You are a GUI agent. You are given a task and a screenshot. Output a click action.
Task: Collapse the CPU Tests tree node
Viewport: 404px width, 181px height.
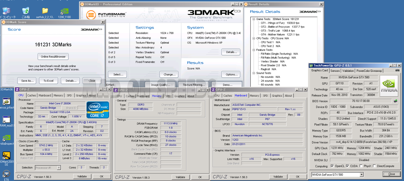pos(254,39)
